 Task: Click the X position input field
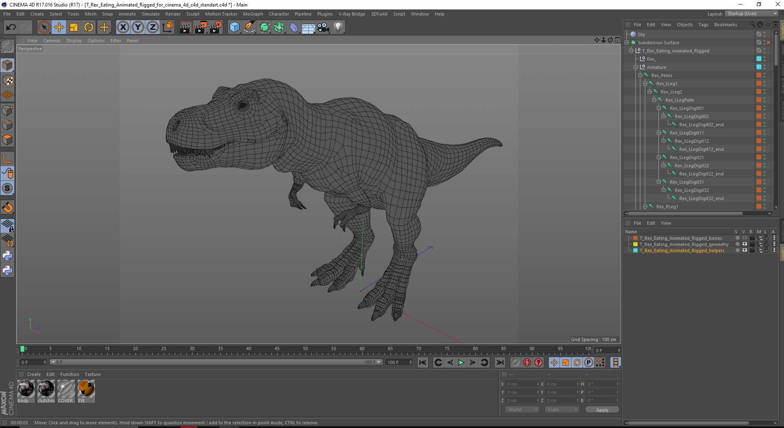coord(522,384)
